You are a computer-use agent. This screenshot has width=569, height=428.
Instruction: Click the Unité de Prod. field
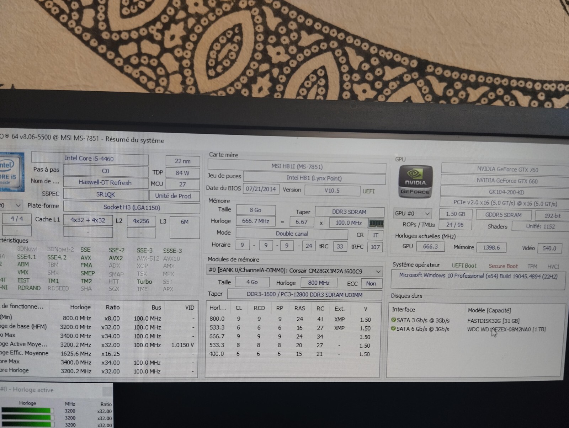click(174, 196)
